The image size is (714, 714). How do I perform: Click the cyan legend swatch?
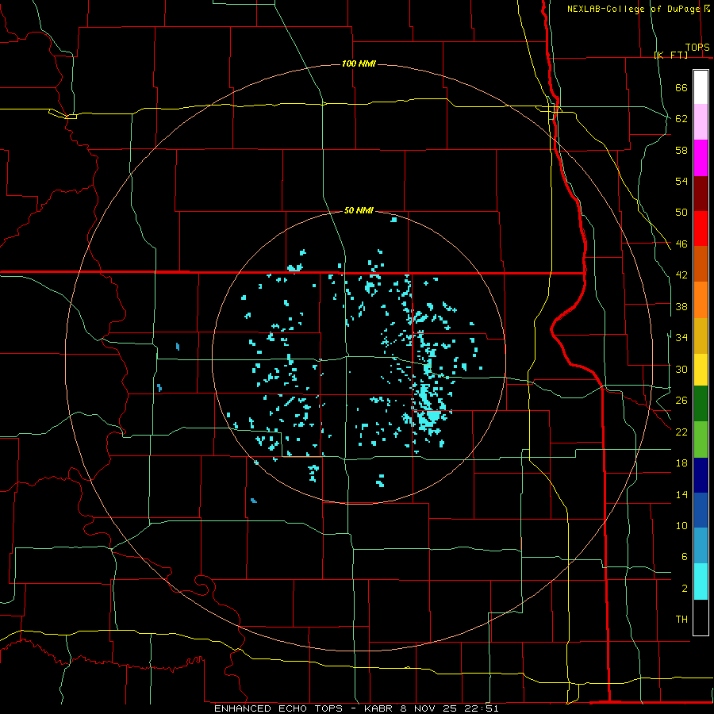coord(701,582)
